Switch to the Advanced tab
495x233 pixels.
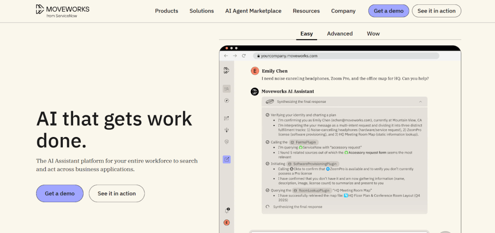340,34
